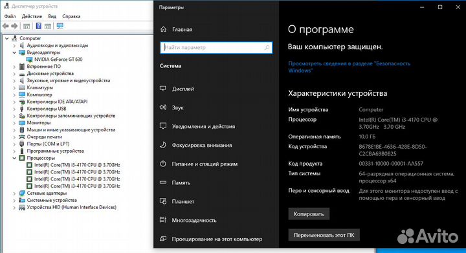Click the product code 00331-10000-00001-AA557
The height and width of the screenshot is (253, 466).
pyautogui.click(x=391, y=164)
